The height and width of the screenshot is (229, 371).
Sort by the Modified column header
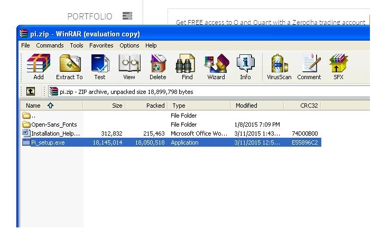click(257, 106)
